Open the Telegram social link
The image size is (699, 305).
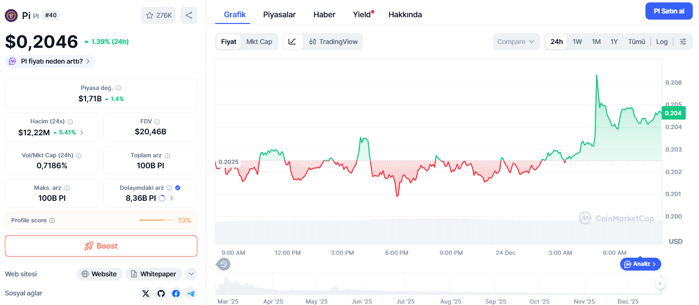tap(191, 294)
